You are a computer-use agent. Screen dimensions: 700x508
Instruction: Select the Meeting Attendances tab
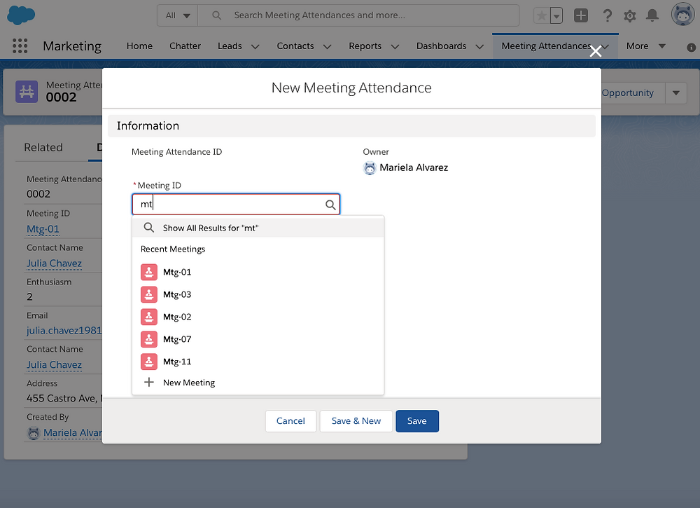(547, 46)
